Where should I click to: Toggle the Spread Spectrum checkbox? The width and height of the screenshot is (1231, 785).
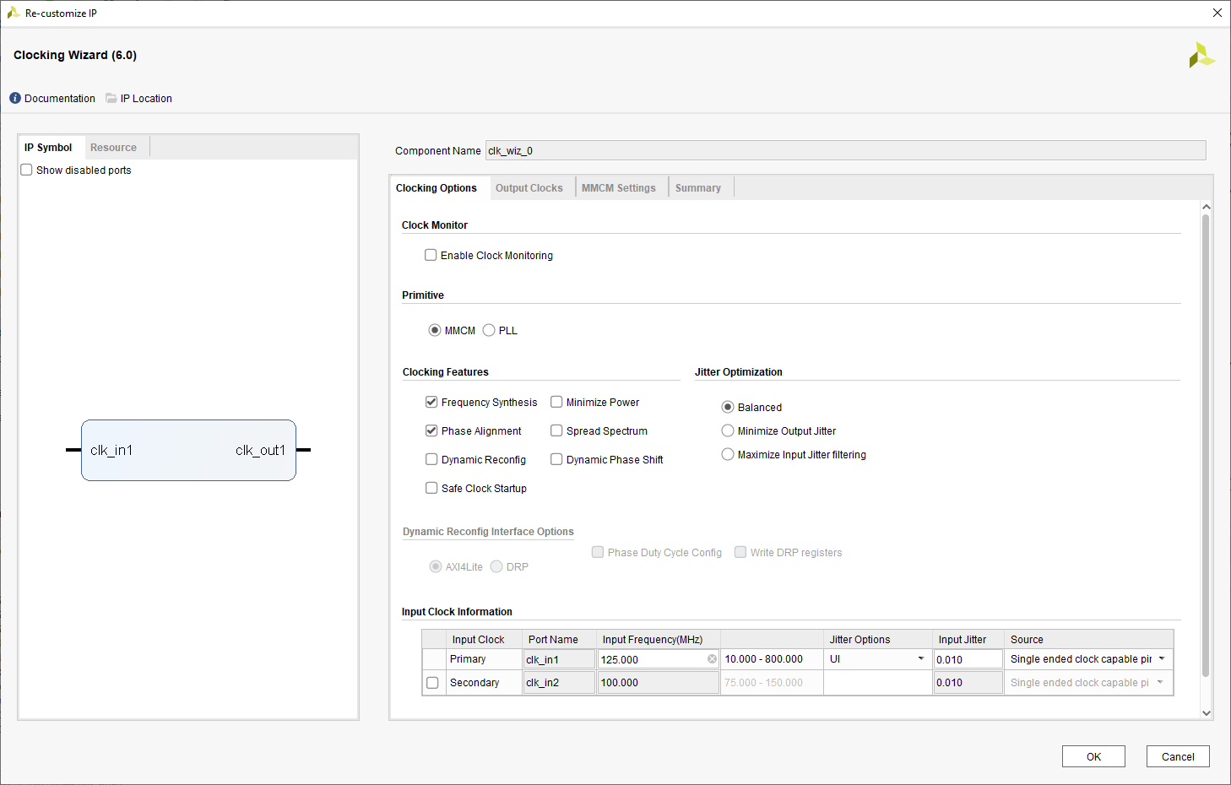click(x=556, y=430)
